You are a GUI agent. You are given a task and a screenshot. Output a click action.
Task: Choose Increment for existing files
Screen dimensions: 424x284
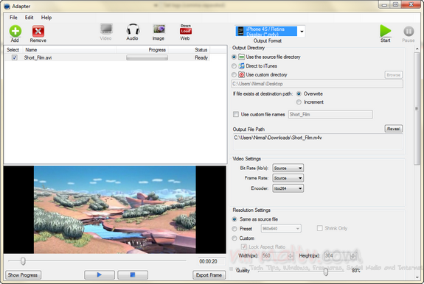(299, 102)
